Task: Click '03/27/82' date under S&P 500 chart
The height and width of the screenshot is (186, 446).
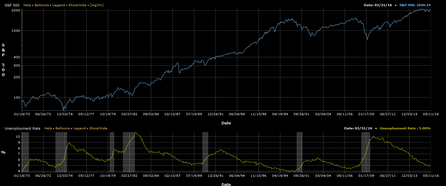Action: pyautogui.click(x=130, y=114)
